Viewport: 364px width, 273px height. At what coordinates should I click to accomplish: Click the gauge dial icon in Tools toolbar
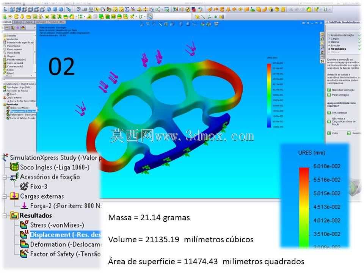(x=103, y=9)
